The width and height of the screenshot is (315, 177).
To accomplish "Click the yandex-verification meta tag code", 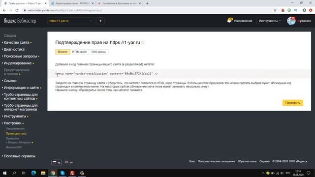I will point(106,74).
